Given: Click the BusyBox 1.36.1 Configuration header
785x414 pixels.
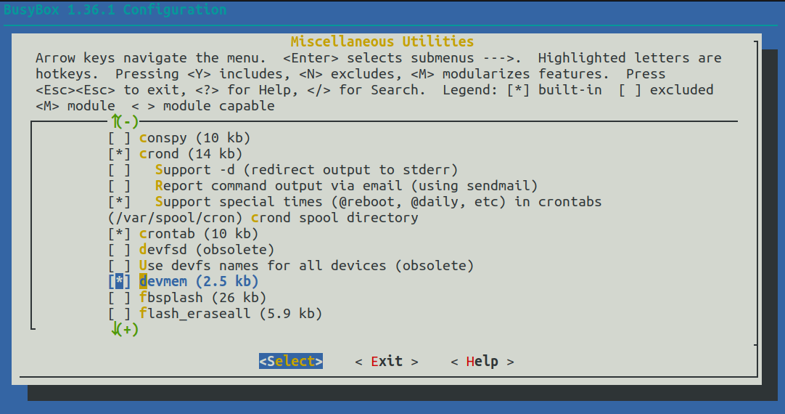Looking at the screenshot, I should tap(113, 10).
